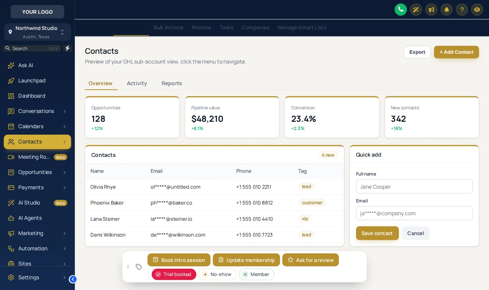Open the magic wand AI tools icon
Viewport: 489px width, 290px height.
(416, 9)
